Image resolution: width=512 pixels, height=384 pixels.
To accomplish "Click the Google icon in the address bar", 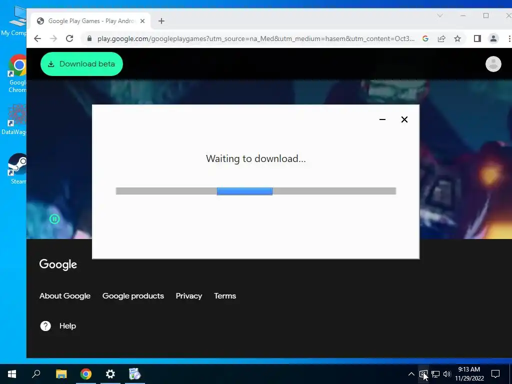I will click(x=425, y=38).
